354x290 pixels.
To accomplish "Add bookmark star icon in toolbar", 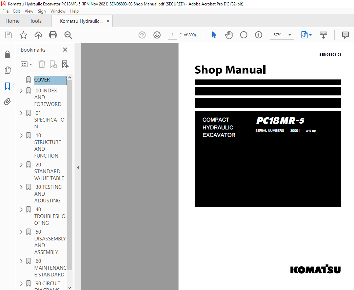I will 23,35.
